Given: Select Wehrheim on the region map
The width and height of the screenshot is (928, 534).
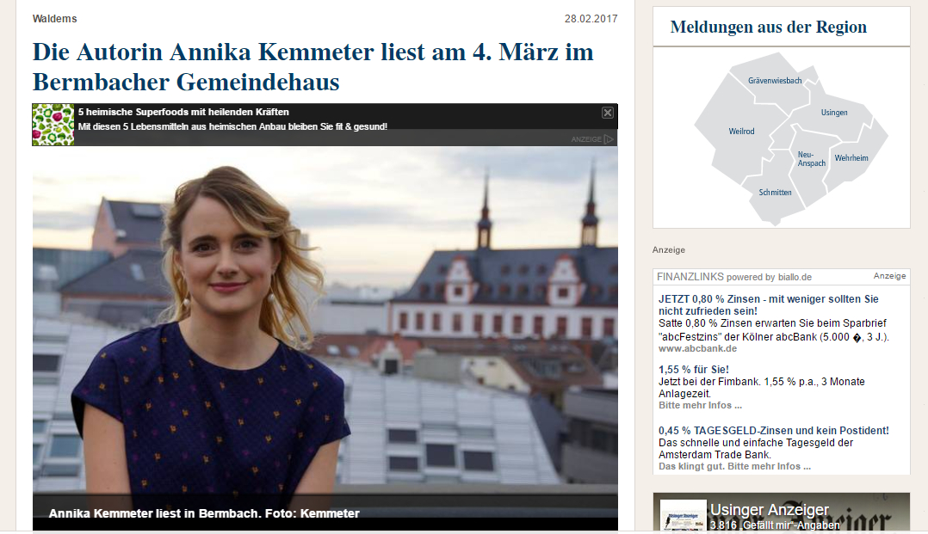Looking at the screenshot, I should 851,158.
